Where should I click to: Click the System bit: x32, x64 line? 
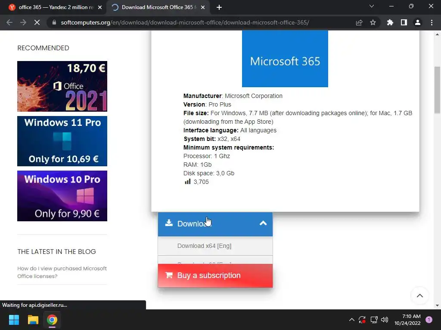tap(212, 139)
